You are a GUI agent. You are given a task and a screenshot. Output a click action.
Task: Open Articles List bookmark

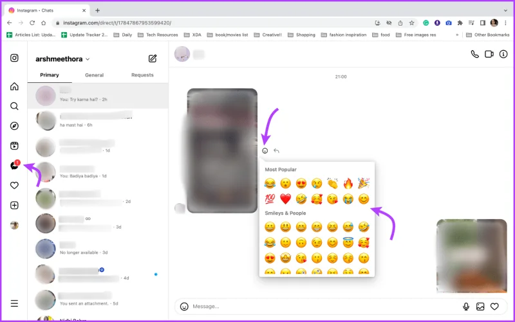point(32,35)
